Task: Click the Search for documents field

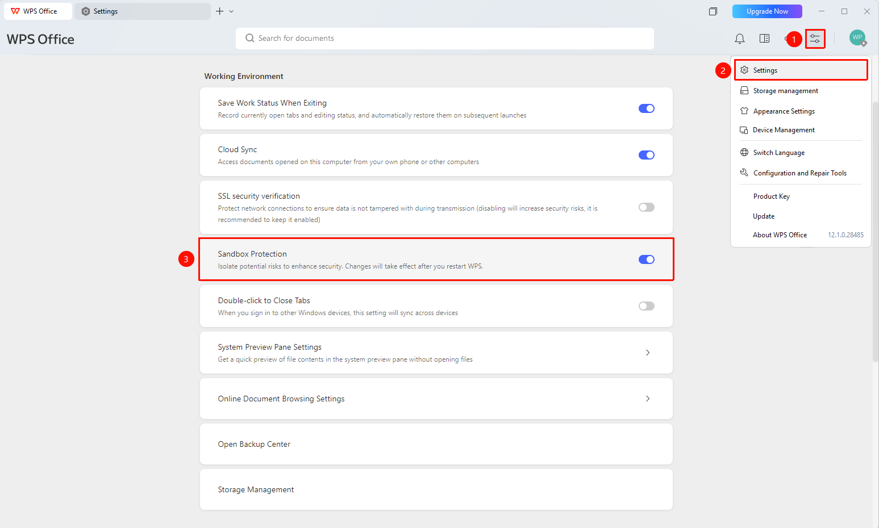Action: coord(445,39)
